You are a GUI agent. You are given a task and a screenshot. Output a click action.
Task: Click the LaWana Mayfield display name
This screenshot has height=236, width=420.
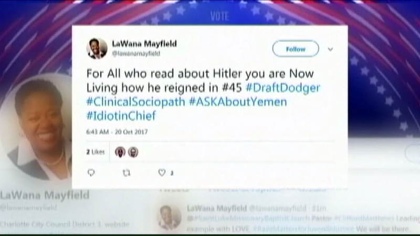(144, 44)
